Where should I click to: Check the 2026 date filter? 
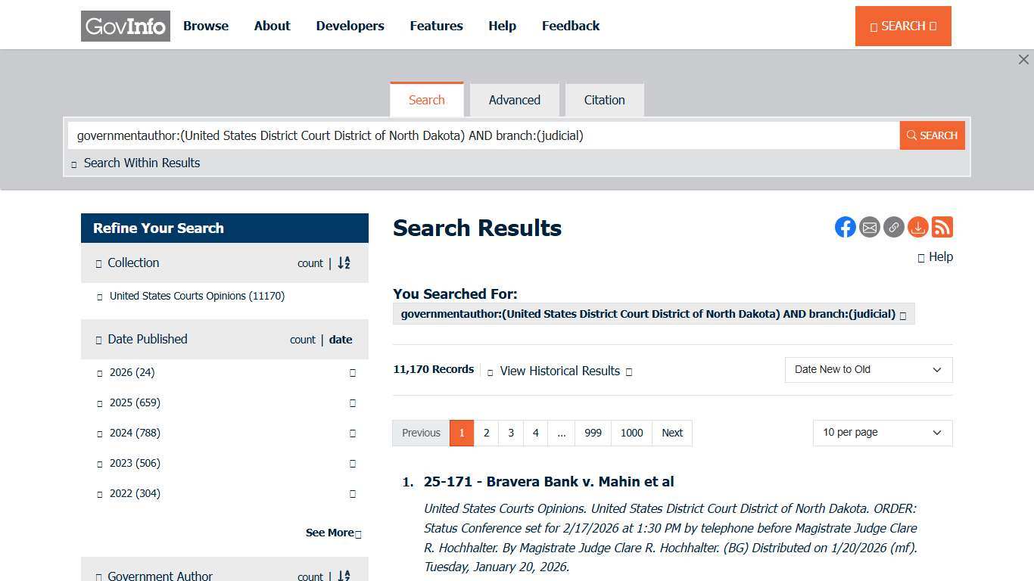pyautogui.click(x=99, y=372)
